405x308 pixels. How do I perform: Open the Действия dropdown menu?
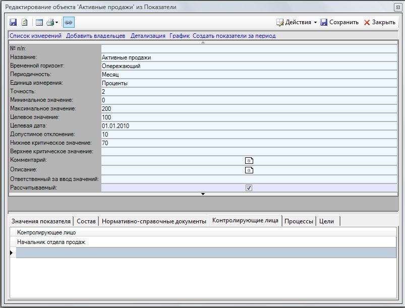point(297,22)
